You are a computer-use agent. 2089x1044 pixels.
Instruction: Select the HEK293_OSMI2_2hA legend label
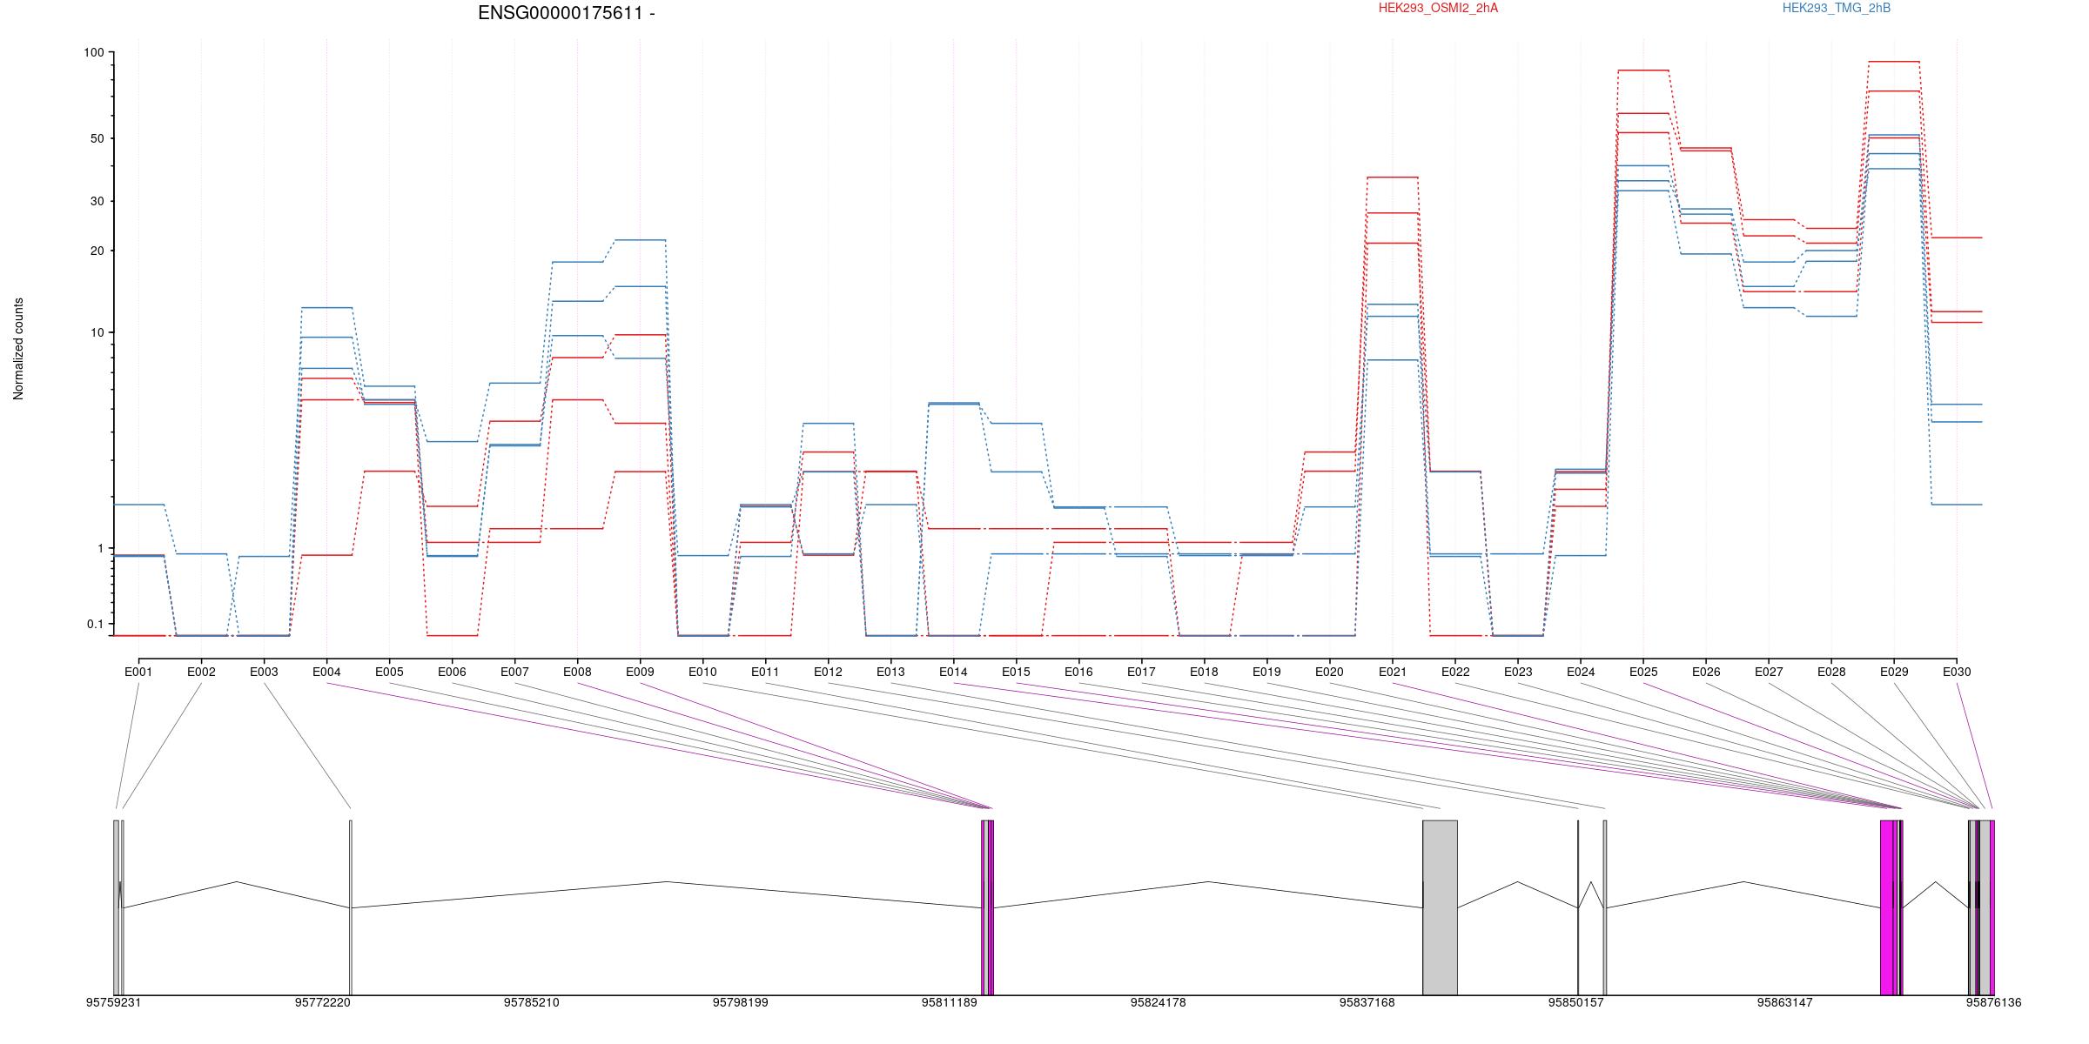point(1438,8)
